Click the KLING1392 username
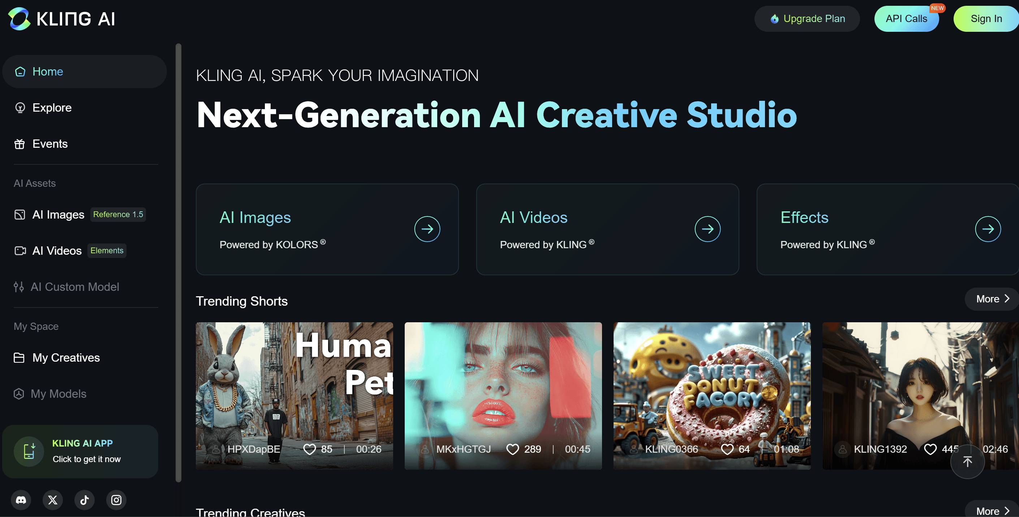Viewport: 1019px width, 517px height. click(881, 449)
